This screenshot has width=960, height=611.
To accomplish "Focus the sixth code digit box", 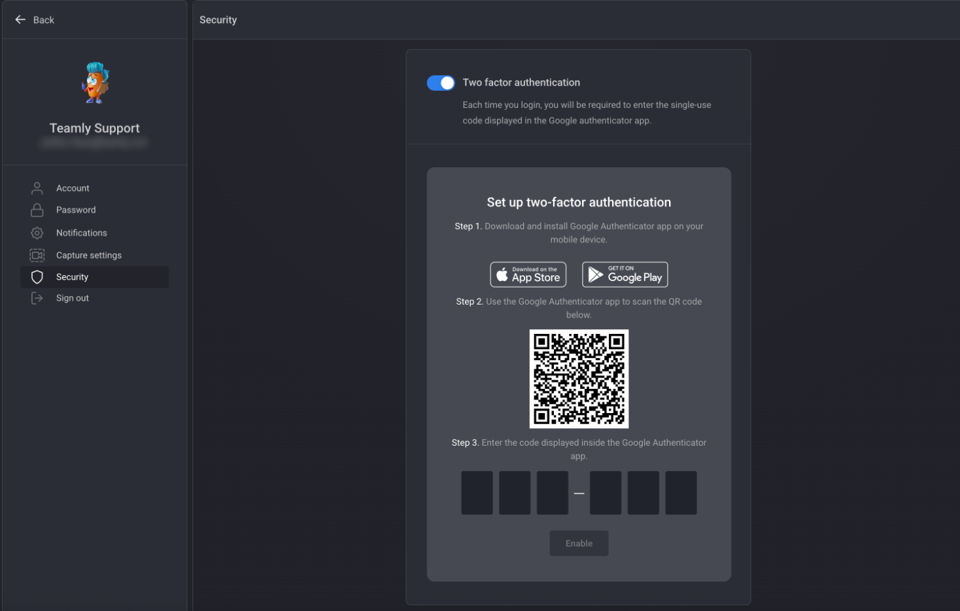I will pos(681,493).
